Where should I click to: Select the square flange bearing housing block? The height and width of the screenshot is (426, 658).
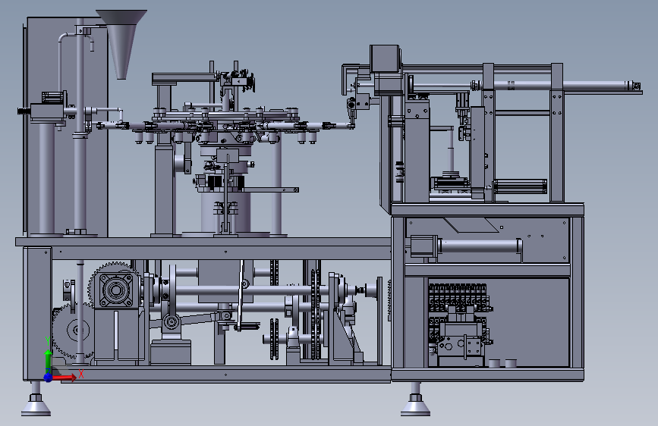[116, 290]
